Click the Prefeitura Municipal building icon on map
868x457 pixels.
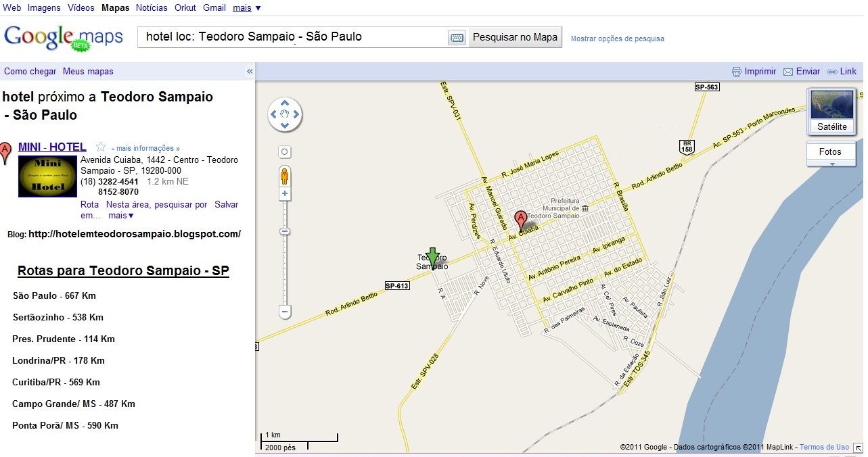pyautogui.click(x=585, y=208)
